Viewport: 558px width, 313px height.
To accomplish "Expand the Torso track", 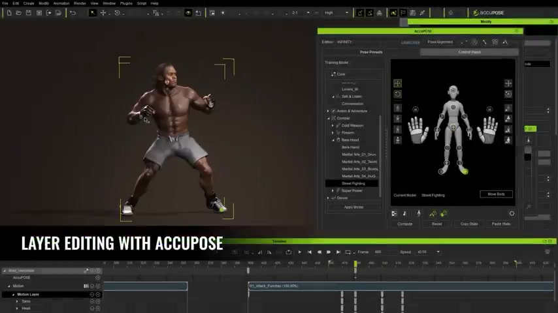I will pyautogui.click(x=17, y=301).
